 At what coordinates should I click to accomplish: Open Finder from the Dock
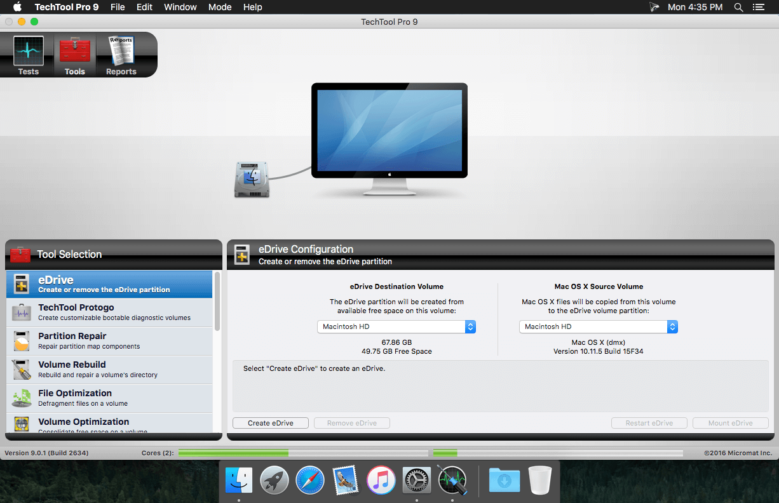[x=239, y=481]
